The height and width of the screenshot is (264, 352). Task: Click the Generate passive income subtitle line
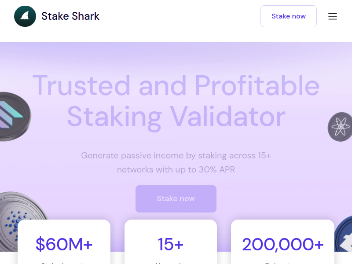click(176, 155)
